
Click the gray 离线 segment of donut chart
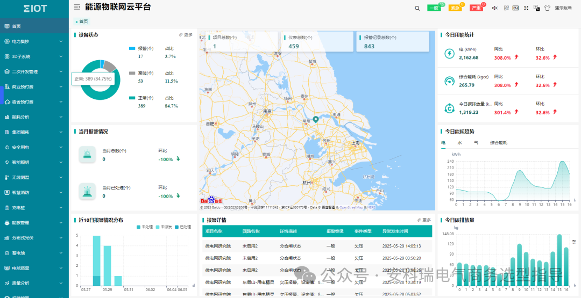110,66
